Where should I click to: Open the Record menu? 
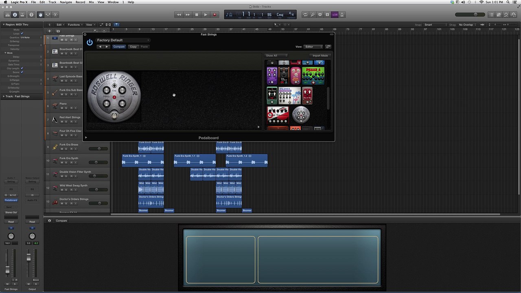point(80,2)
